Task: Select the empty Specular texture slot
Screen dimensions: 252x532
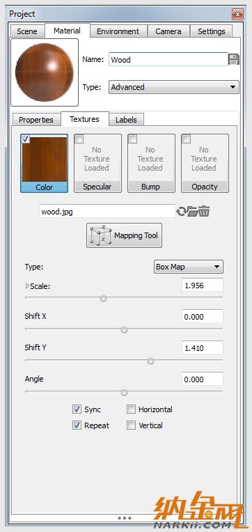Action: point(97,163)
